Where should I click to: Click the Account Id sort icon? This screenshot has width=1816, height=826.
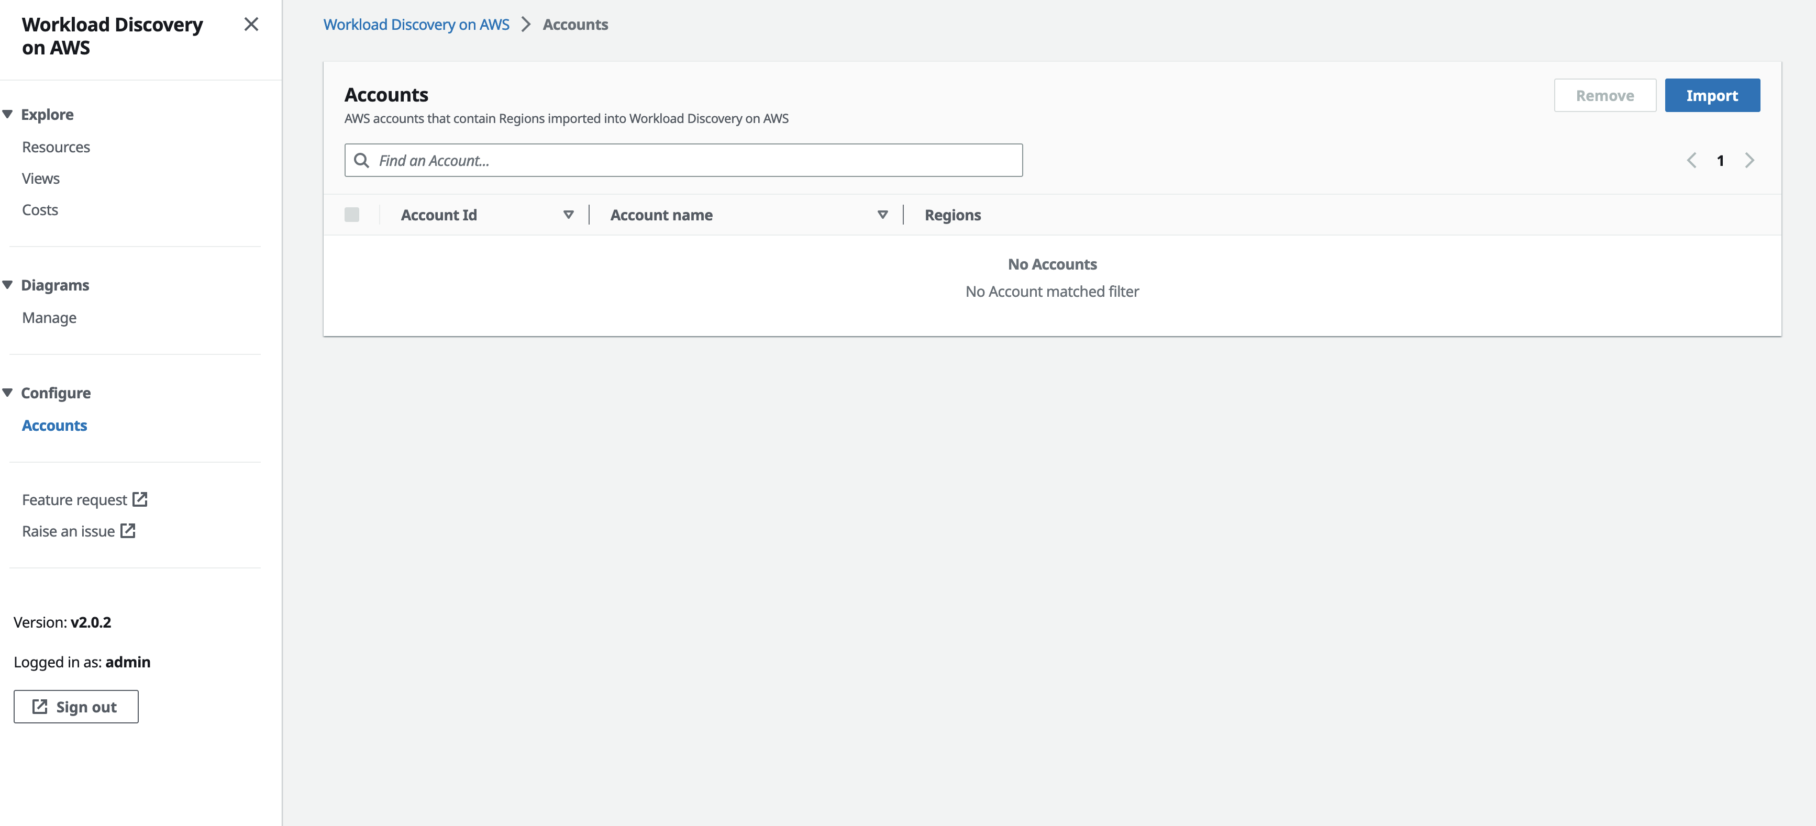pos(569,213)
